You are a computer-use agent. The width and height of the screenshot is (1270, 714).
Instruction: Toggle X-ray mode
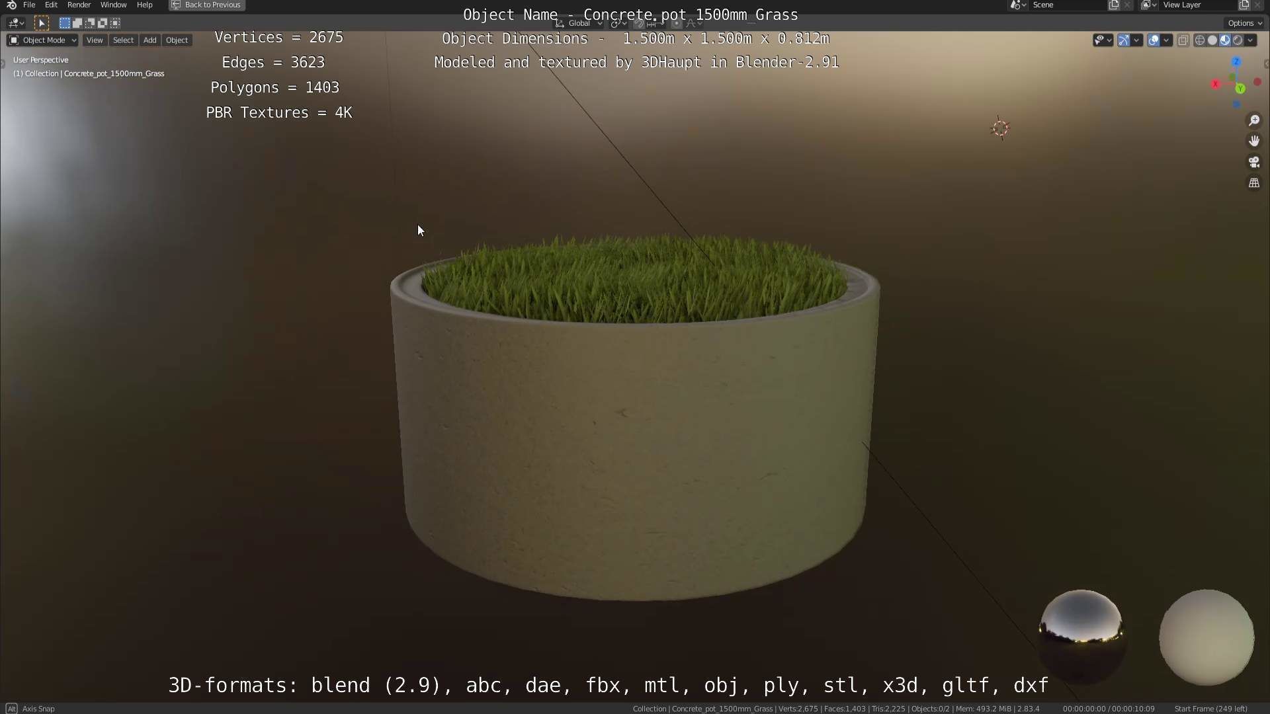tap(1183, 40)
